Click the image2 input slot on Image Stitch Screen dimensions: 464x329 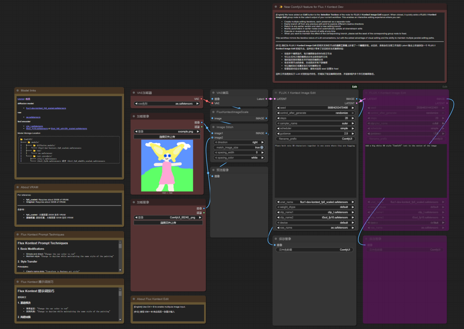tap(213, 138)
